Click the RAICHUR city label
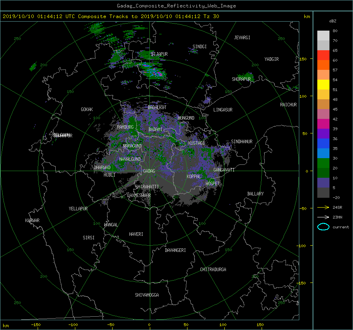Image resolution: width=353 pixels, height=330 pixels. (x=288, y=105)
